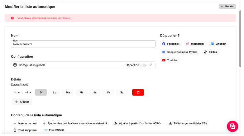The image size is (244, 136).
Task: Expand the Configuration globale chevron
Action: pos(151,65)
